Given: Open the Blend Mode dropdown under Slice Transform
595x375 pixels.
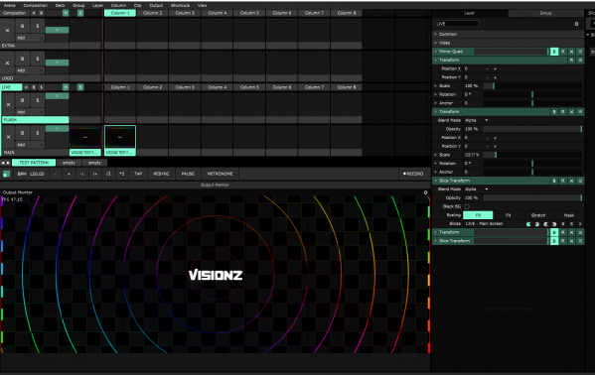Looking at the screenshot, I should 476,189.
